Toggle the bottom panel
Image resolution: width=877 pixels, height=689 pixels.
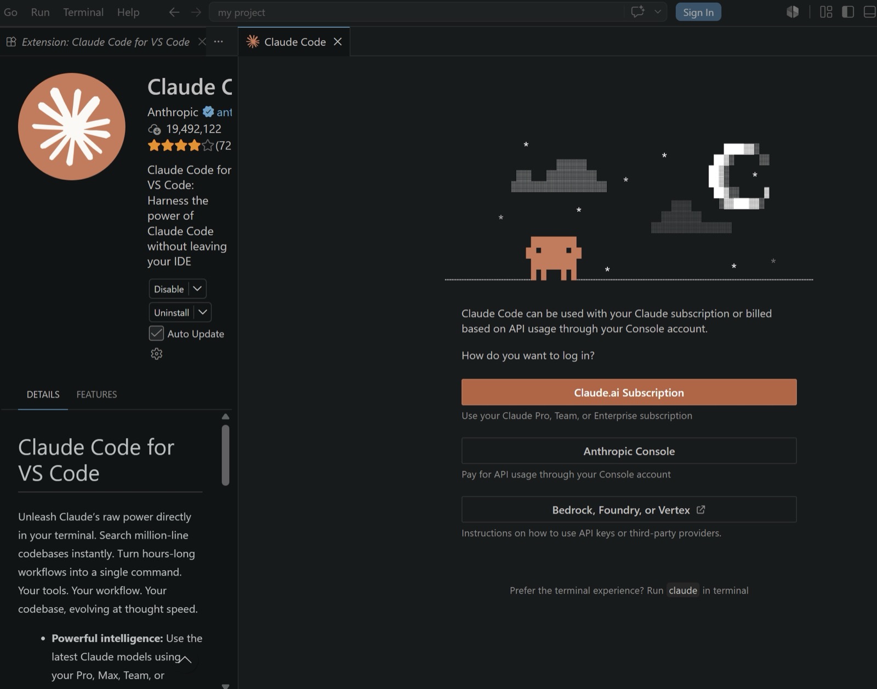870,12
